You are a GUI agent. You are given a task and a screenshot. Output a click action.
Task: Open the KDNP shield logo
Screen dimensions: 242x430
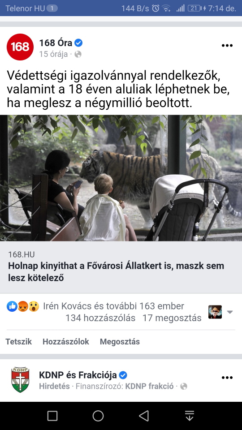coord(20,380)
